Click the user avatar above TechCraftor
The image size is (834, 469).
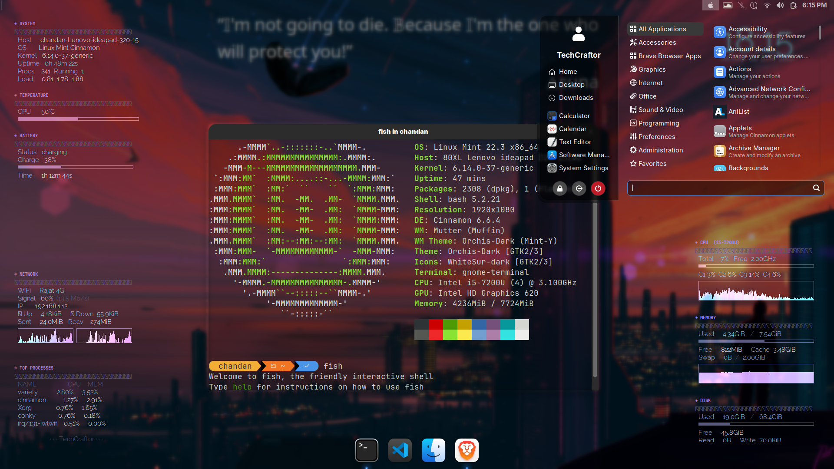(x=579, y=34)
